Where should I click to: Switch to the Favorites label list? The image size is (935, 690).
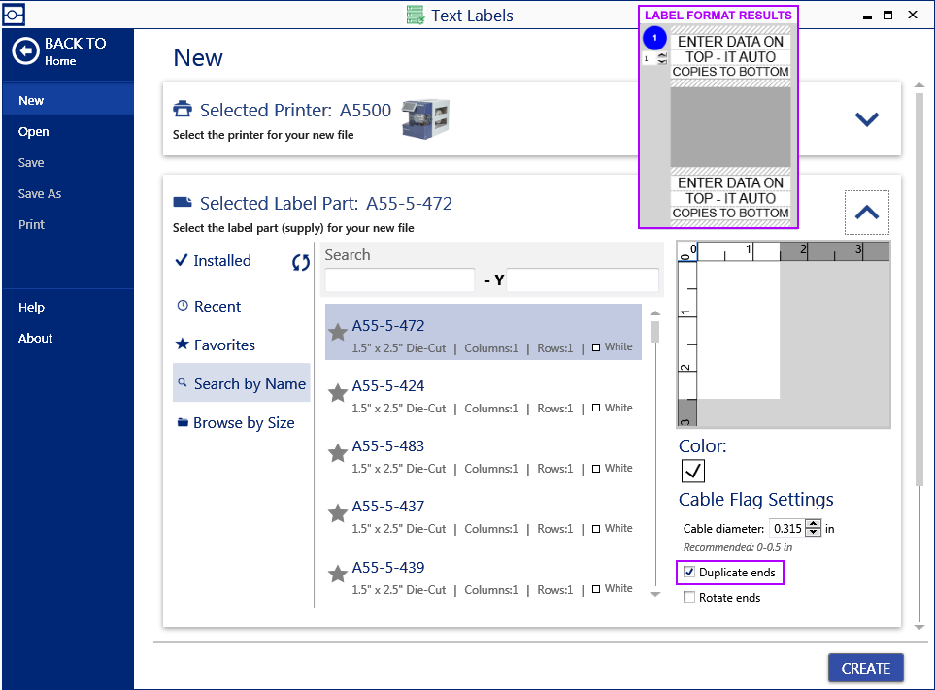point(223,345)
